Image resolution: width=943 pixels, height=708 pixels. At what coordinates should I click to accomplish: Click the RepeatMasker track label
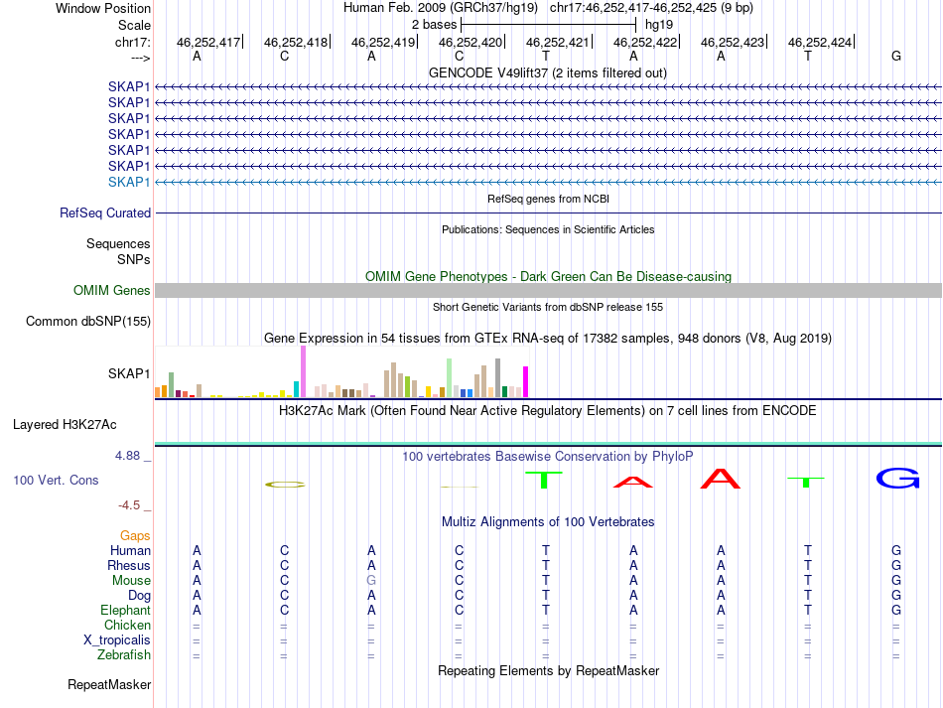coord(109,684)
